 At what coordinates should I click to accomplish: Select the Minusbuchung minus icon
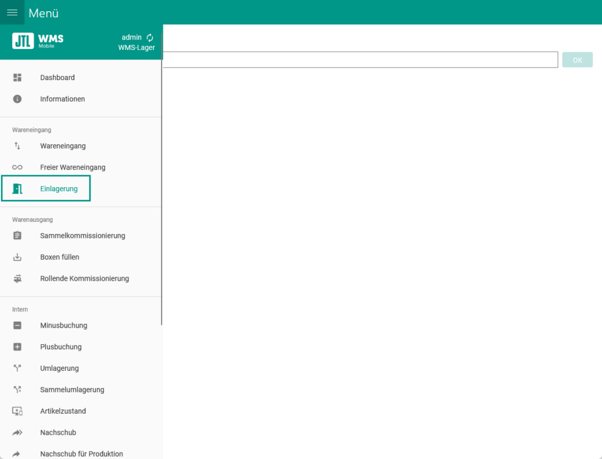[17, 325]
